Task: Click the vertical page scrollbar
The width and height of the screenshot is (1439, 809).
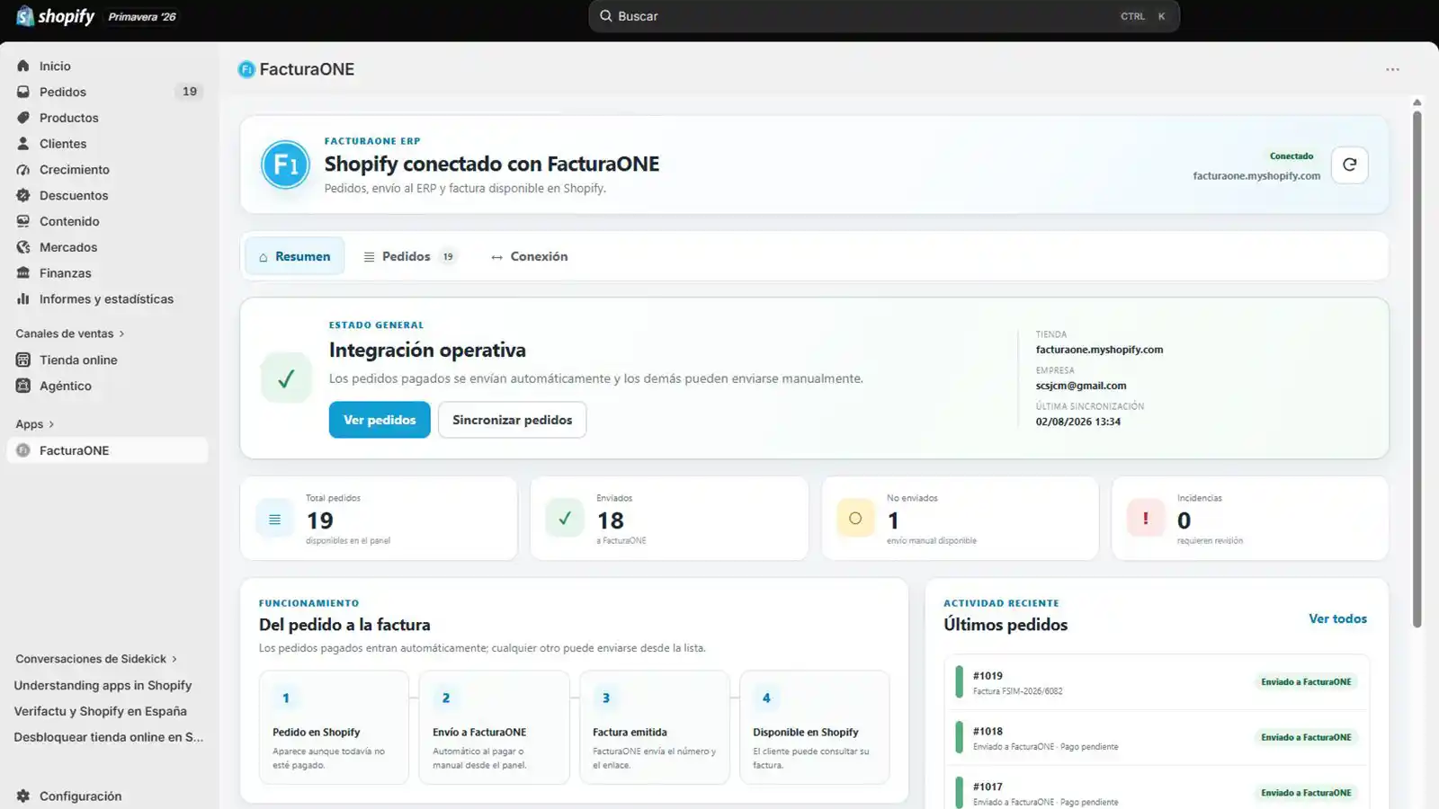Action: point(1417,369)
